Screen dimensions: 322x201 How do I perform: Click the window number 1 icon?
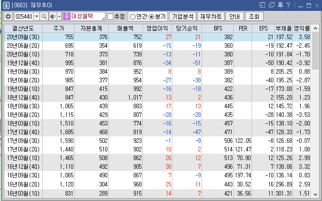click(6, 5)
